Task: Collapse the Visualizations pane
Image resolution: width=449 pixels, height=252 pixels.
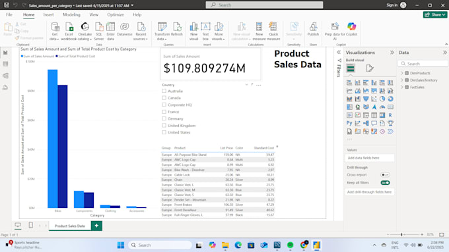Action: 392,53
